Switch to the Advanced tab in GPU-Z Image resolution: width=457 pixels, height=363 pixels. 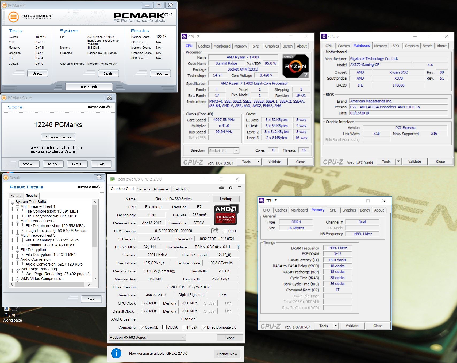point(162,189)
